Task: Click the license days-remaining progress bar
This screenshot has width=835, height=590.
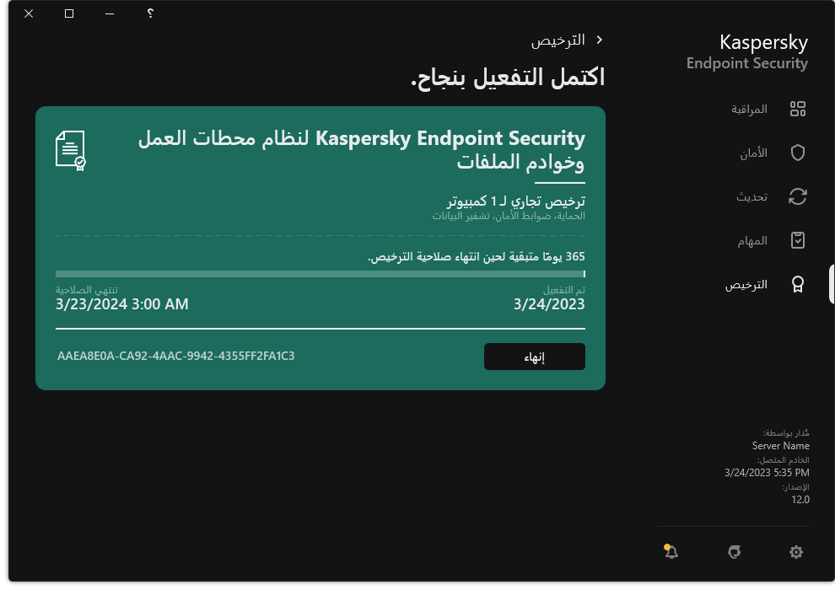Action: pyautogui.click(x=321, y=273)
